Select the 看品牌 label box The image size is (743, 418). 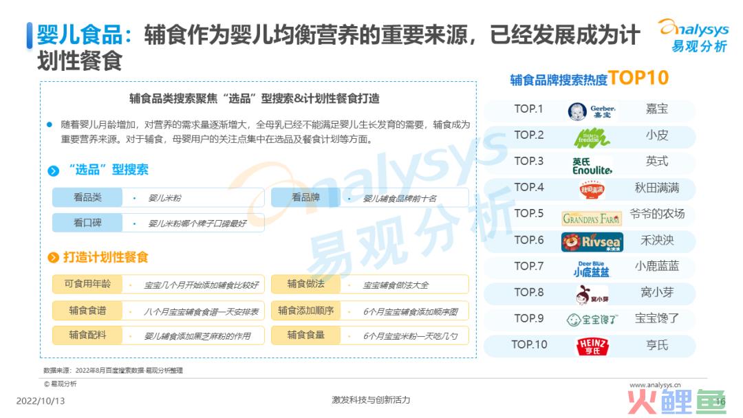point(305,197)
